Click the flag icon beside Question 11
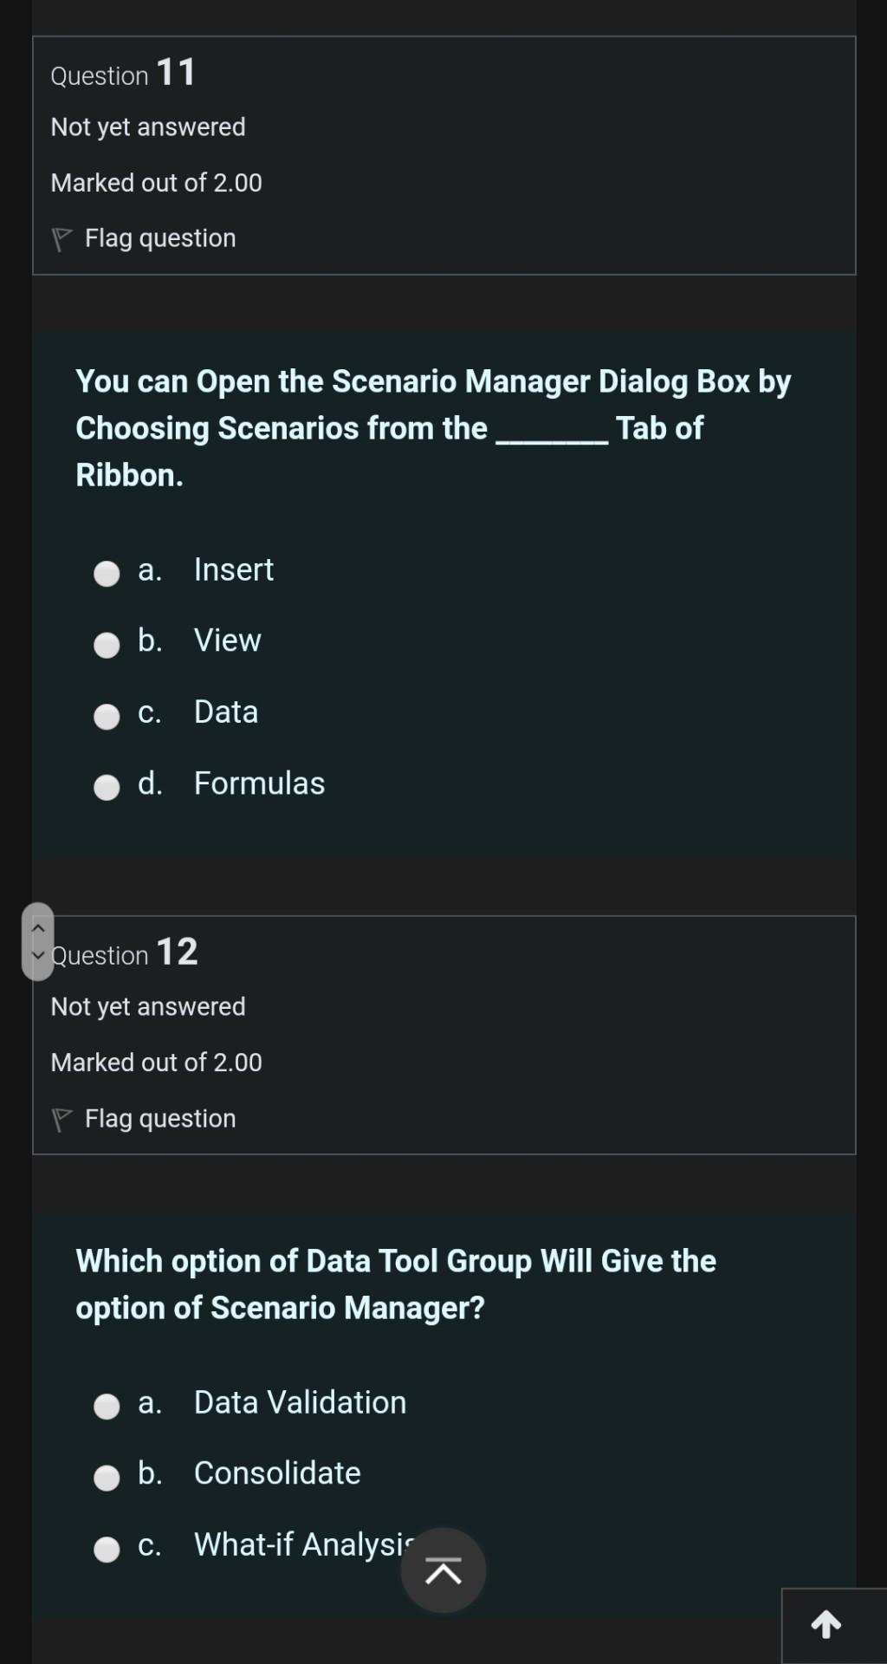The width and height of the screenshot is (887, 1664). tap(63, 237)
